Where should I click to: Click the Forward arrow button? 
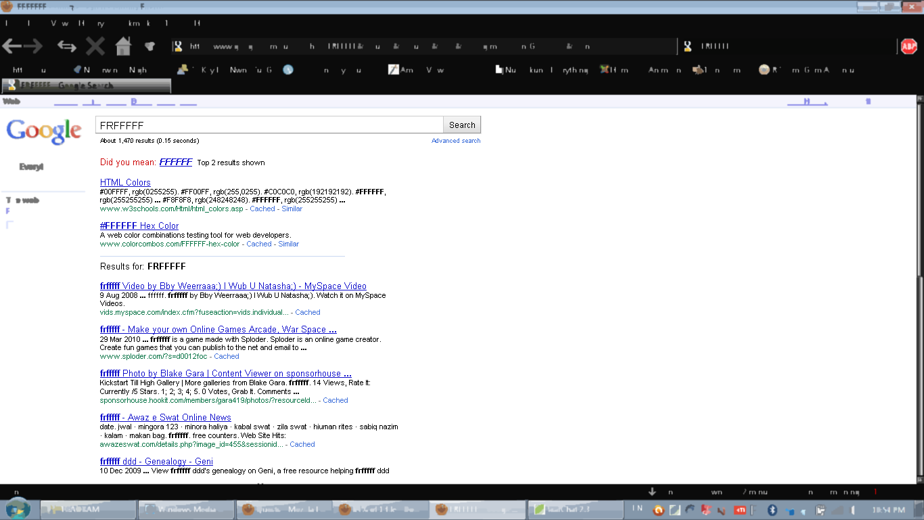[34, 46]
